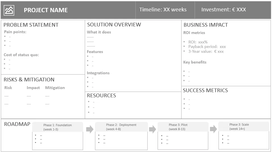The width and height of the screenshot is (272, 152).
Task: Click the arrow between Pilot and Scale phases
Action: 213,129
